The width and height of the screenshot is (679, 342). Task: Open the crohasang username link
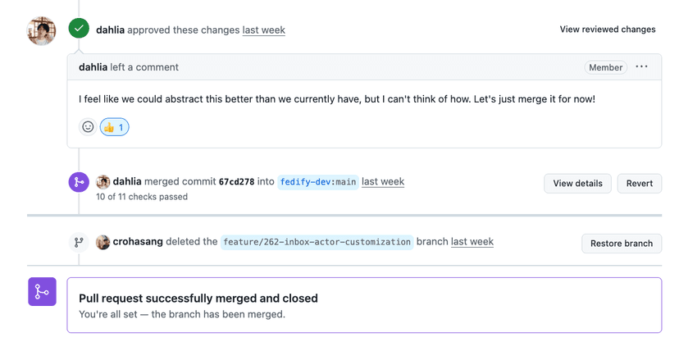click(138, 242)
